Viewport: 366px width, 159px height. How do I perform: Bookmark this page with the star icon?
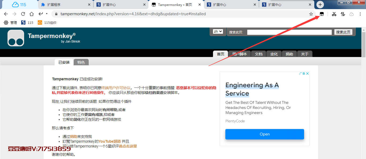311,14
